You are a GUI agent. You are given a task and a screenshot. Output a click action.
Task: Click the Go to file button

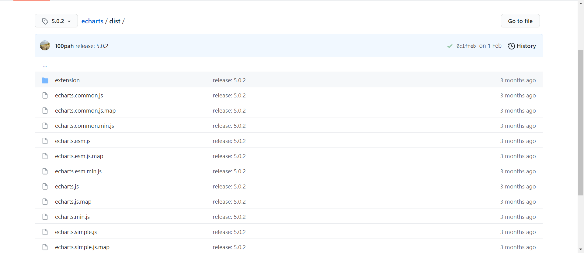point(520,21)
